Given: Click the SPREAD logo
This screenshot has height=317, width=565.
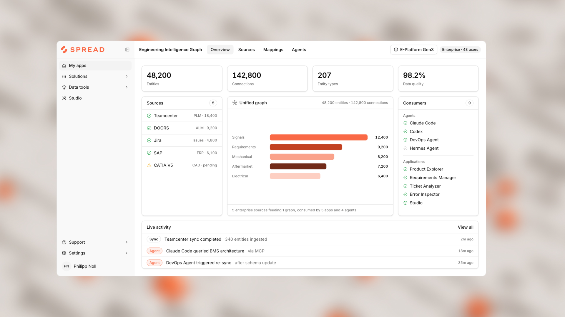Looking at the screenshot, I should tap(83, 50).
